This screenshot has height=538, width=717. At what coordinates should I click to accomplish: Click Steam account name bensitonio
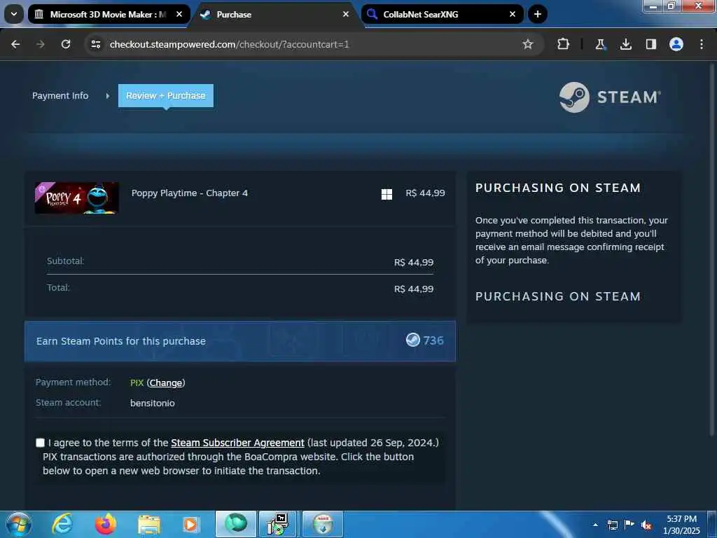(x=153, y=403)
